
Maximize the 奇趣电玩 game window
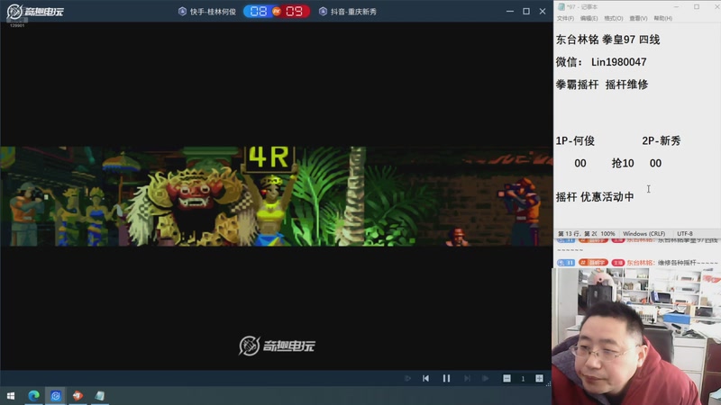point(526,11)
